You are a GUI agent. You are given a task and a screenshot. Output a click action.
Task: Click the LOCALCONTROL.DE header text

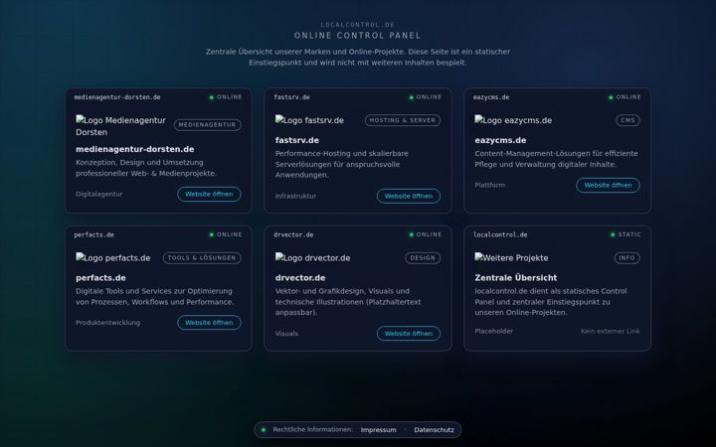[x=358, y=25]
